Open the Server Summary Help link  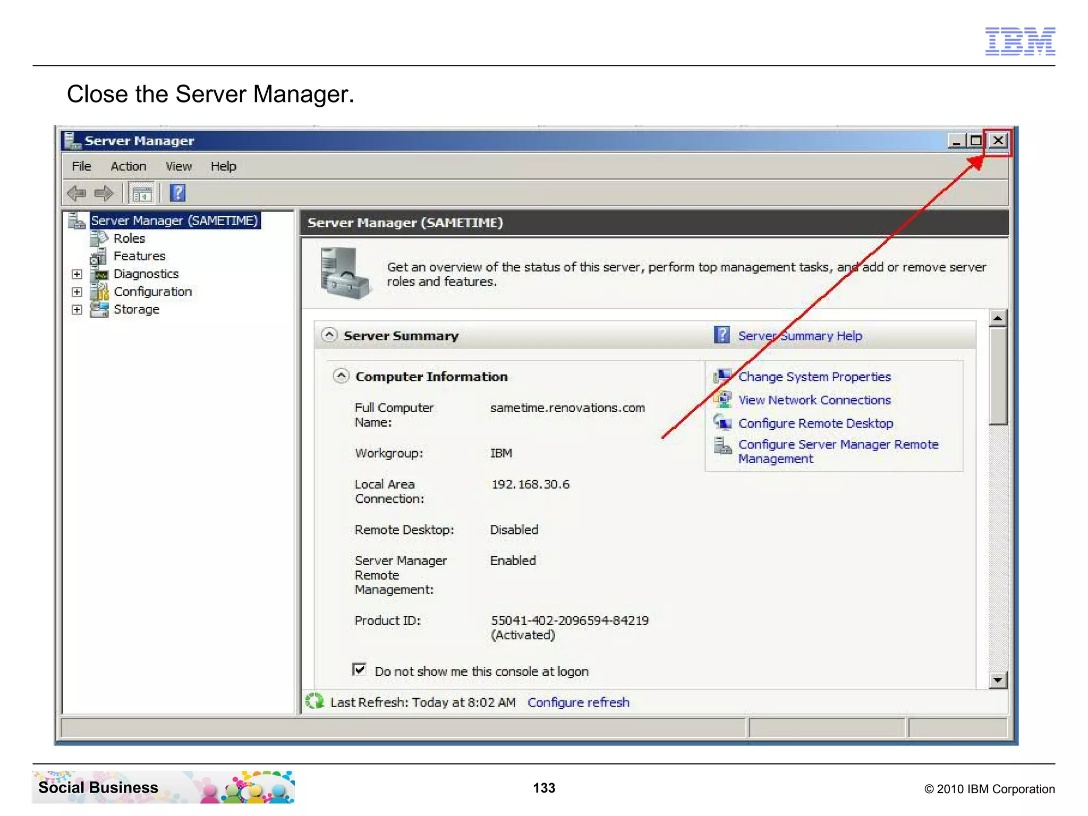(x=800, y=336)
